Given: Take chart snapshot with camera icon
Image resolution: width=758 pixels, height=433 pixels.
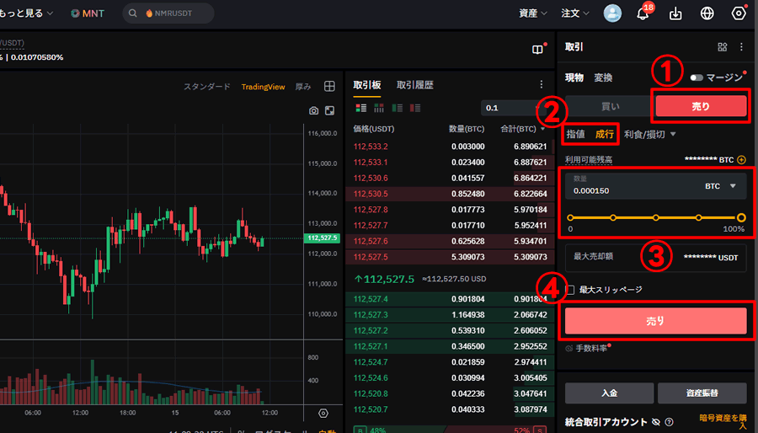Looking at the screenshot, I should click(x=314, y=110).
